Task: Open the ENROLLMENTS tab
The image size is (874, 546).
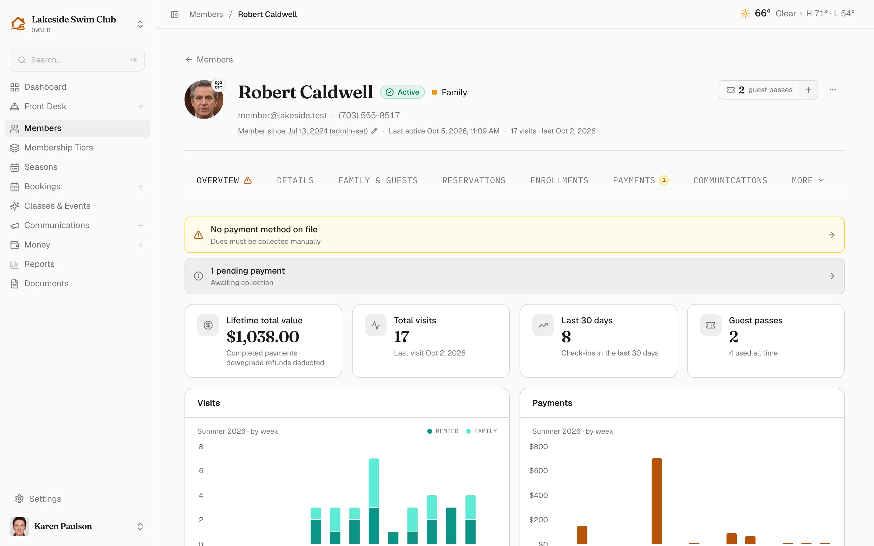Action: 559,180
